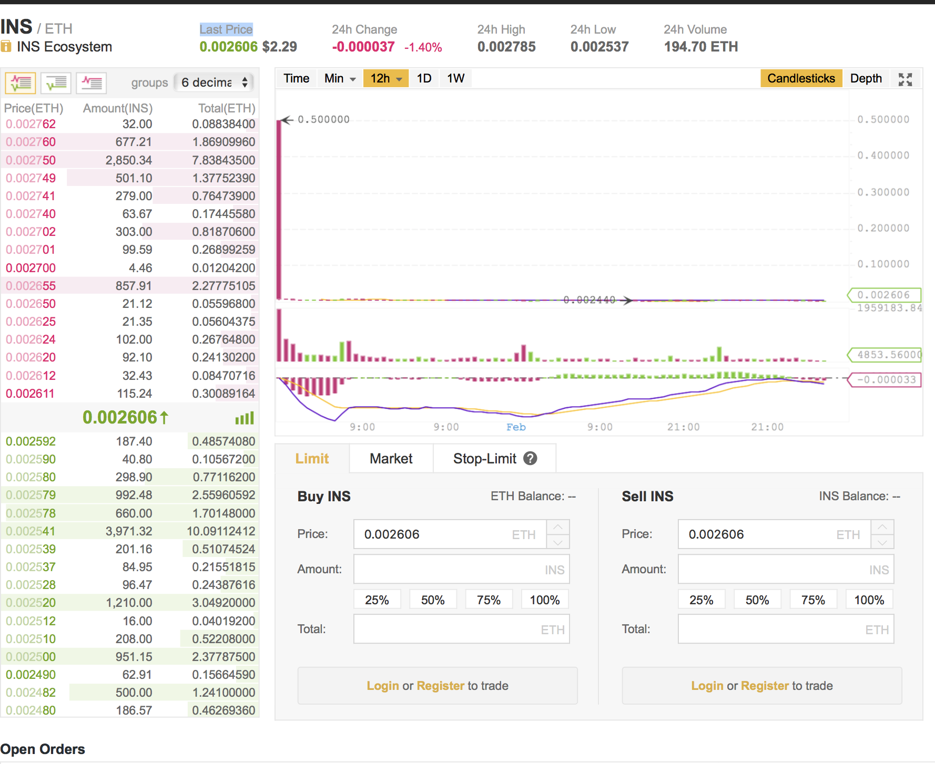Expand the 12h interval dropdown
Viewport: 935px width, 764px height.
pyautogui.click(x=386, y=78)
